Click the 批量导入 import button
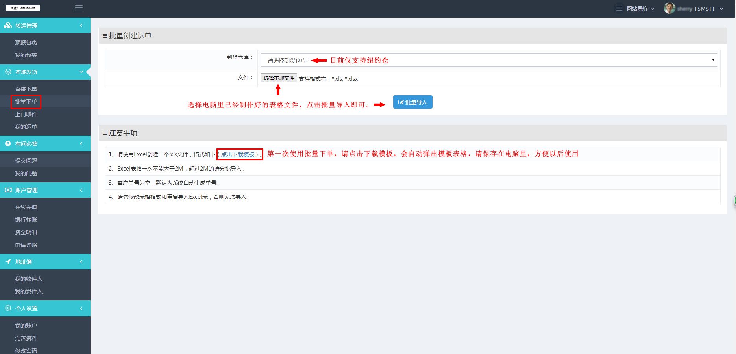 click(413, 102)
